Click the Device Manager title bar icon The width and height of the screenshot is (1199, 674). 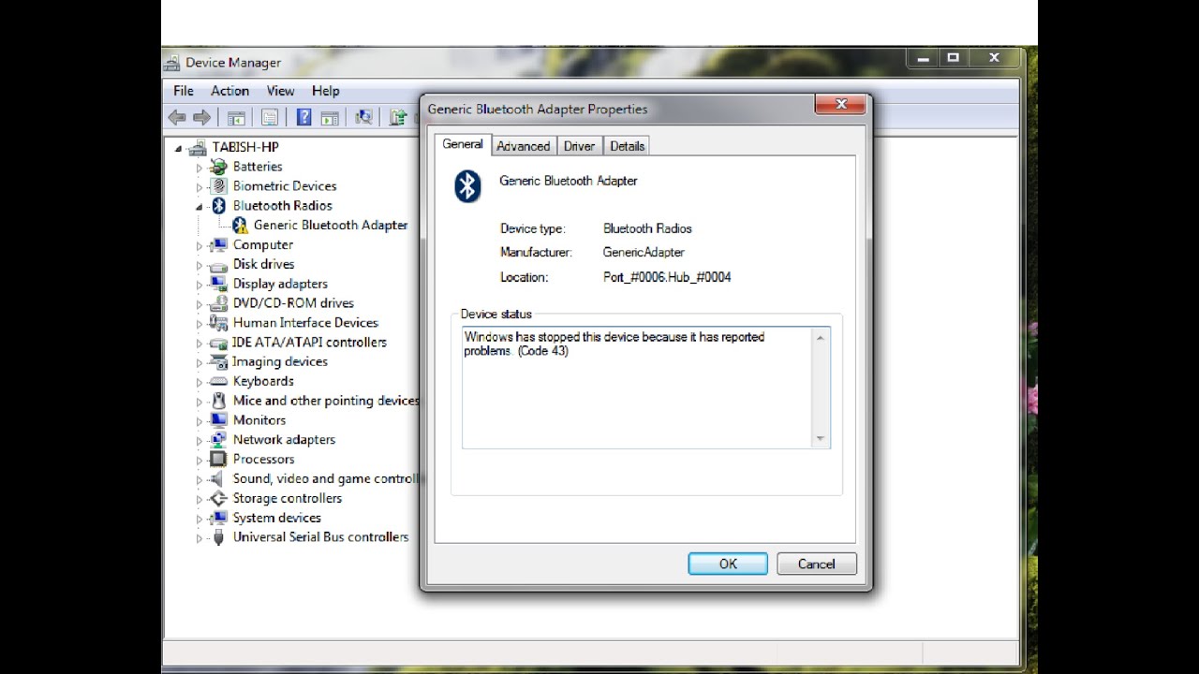coord(172,63)
